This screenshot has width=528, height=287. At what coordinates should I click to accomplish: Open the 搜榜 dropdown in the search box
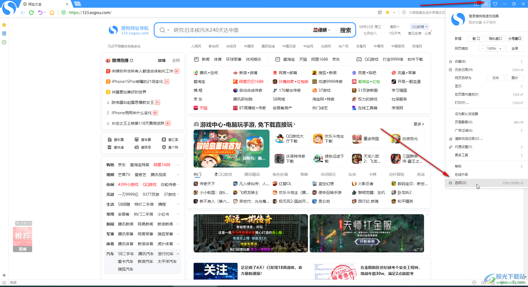322,30
